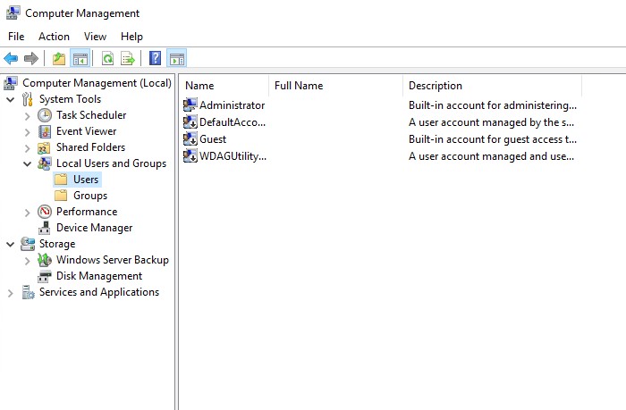Click 'A user account managed and use...' description

492,156
